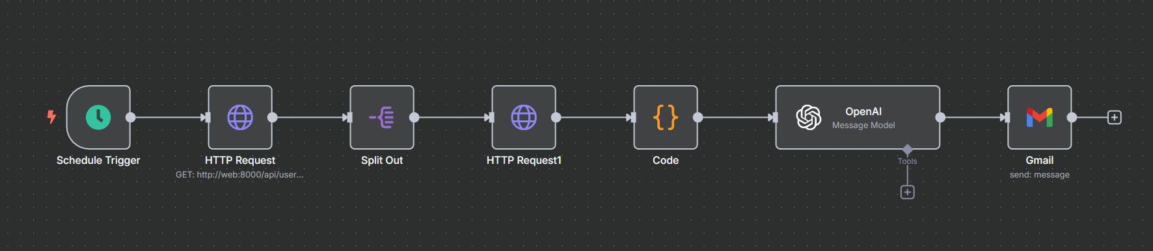
Task: Select the Code curly braces node
Action: (666, 118)
